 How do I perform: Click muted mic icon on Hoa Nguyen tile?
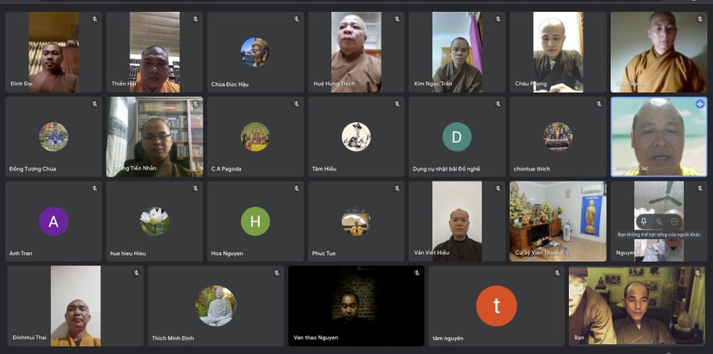296,189
